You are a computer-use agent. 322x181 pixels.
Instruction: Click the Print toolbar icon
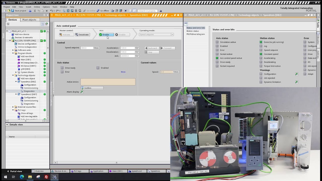(x=30, y=11)
